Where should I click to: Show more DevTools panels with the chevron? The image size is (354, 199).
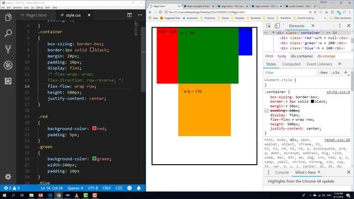(x=313, y=26)
